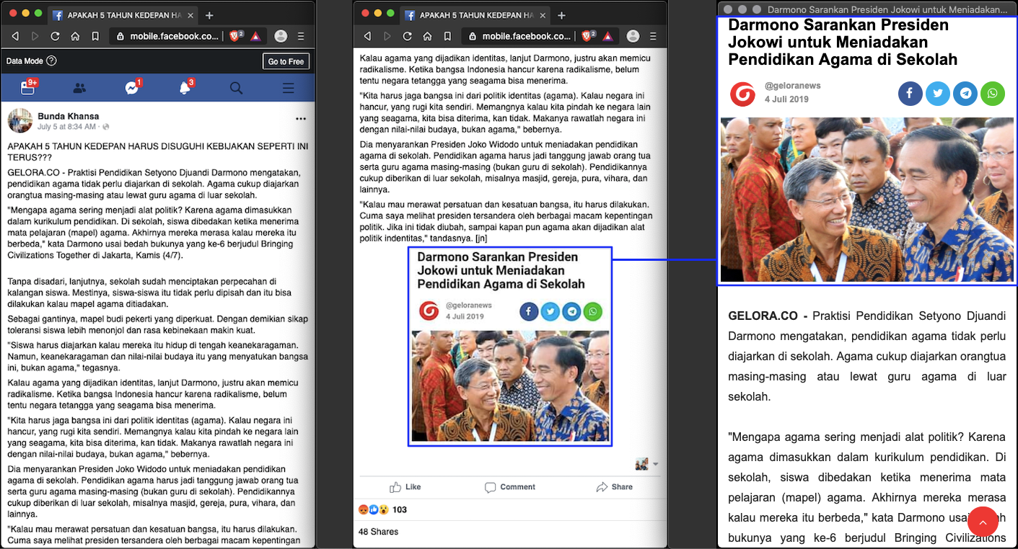Click the Data Mode help question icon
The image size is (1018, 549).
[x=51, y=61]
